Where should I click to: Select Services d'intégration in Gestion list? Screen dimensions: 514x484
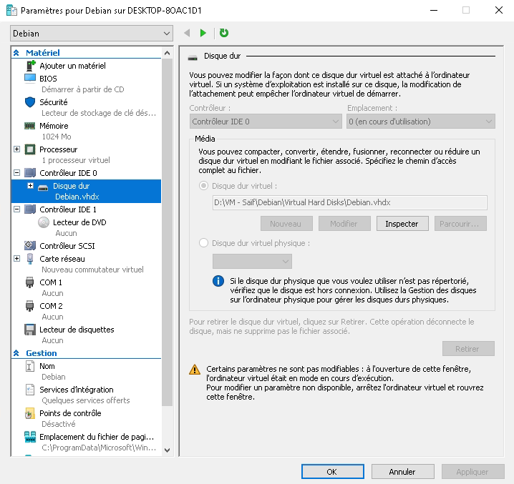click(x=76, y=390)
